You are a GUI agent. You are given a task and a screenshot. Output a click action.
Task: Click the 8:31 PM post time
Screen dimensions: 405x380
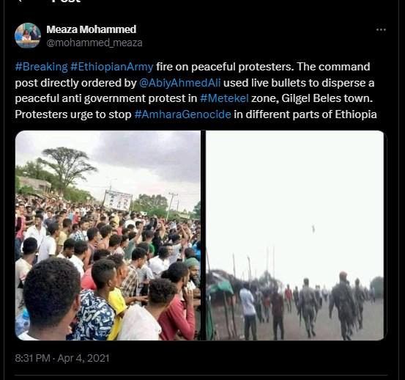[x=32, y=358]
